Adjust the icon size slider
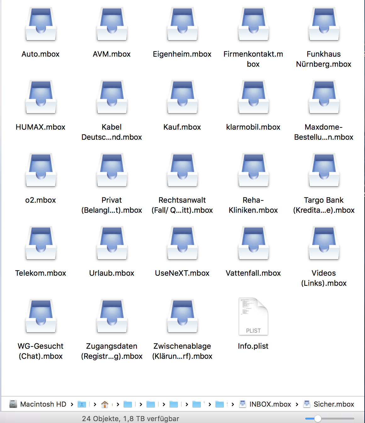365x423 pixels. pyautogui.click(x=318, y=418)
